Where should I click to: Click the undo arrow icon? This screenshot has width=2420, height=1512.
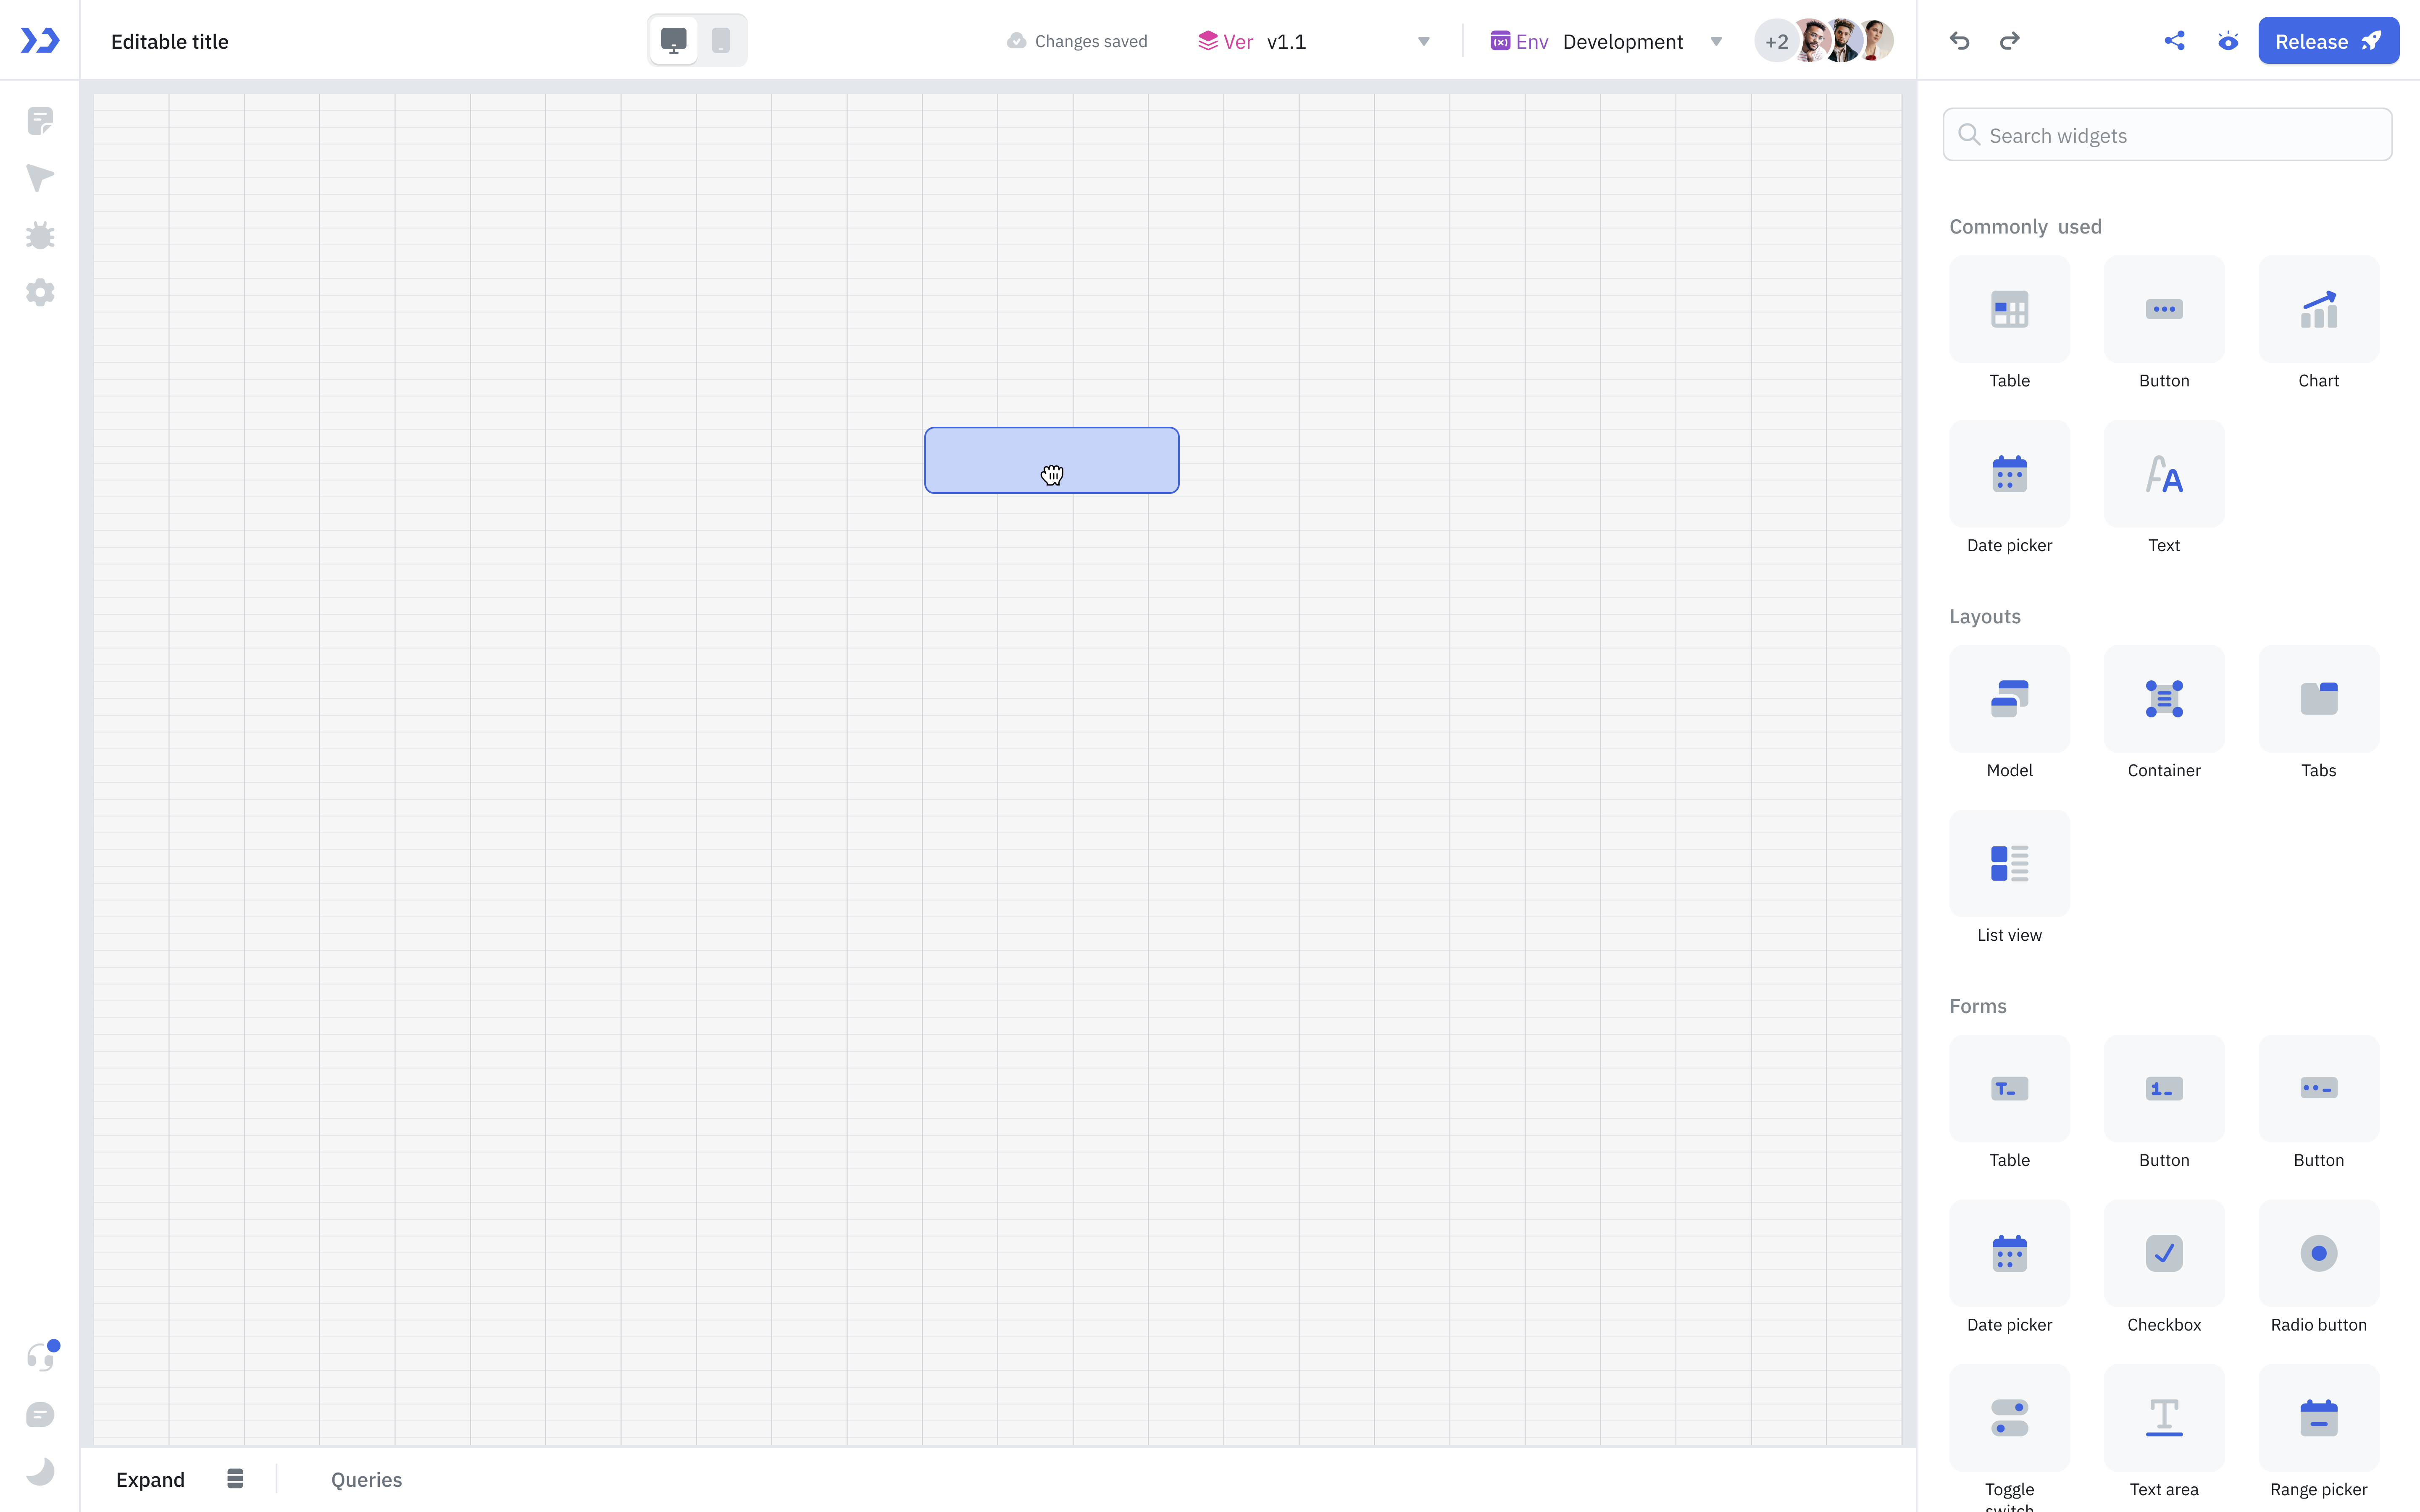[1959, 41]
